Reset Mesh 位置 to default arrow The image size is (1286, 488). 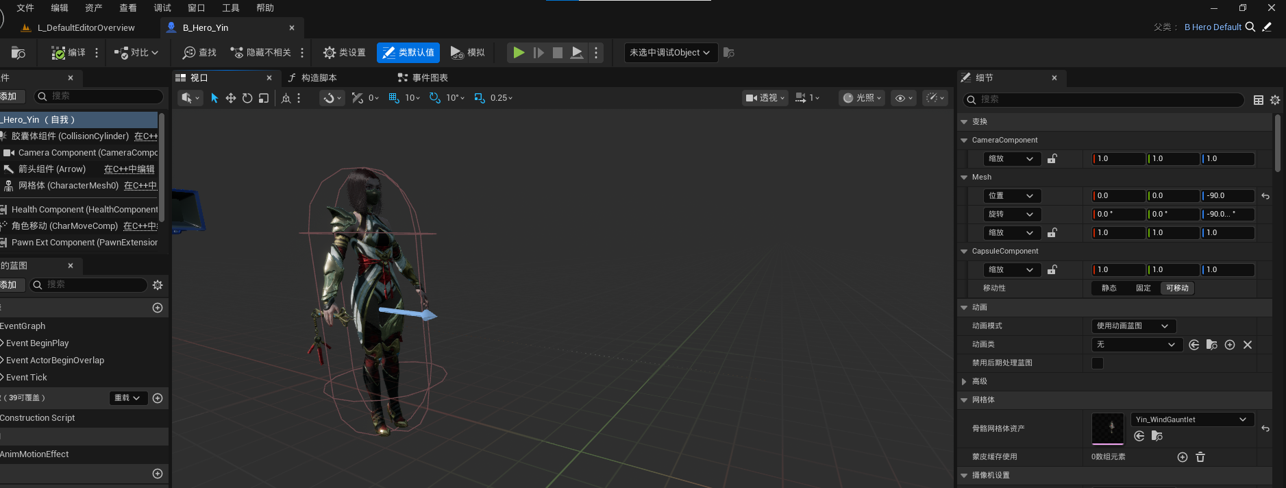tap(1265, 196)
